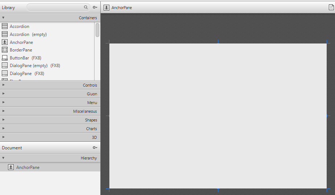Open the Document gear options menu
Viewport: 335px width, 195px height.
coord(95,148)
